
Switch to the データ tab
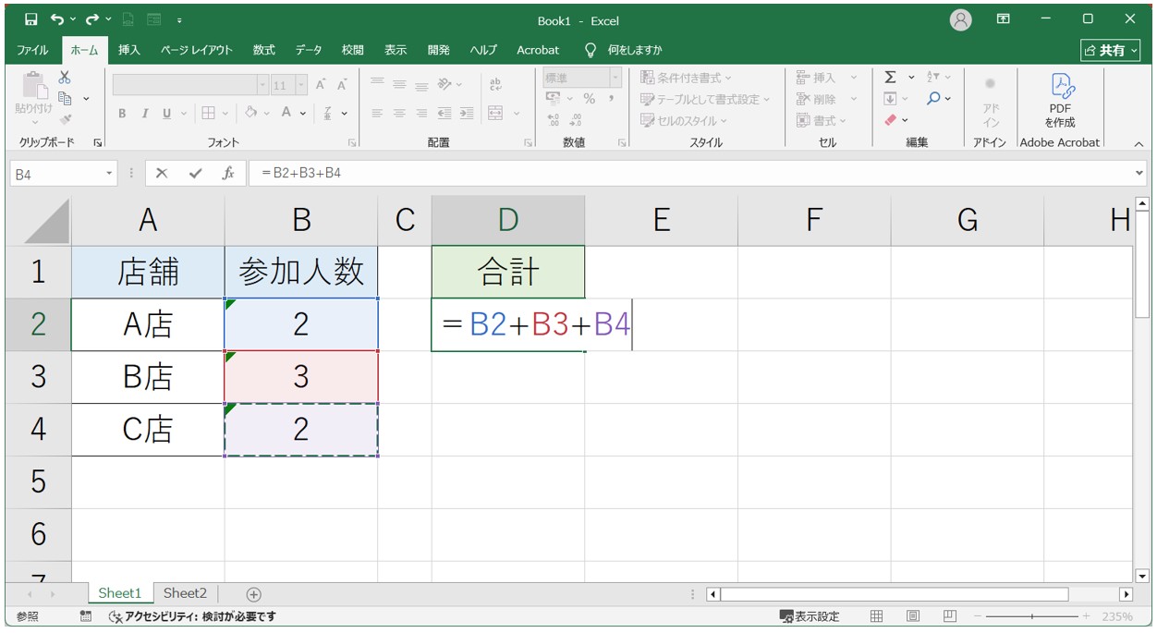309,50
